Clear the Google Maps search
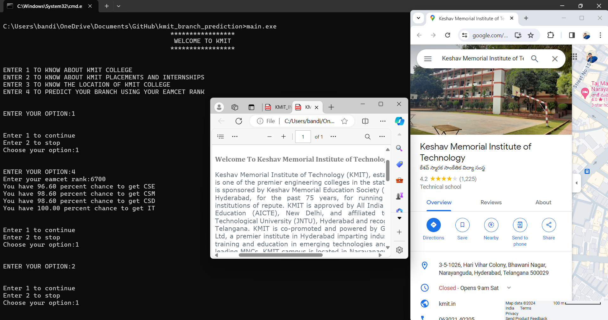Image resolution: width=608 pixels, height=320 pixels. pos(555,59)
